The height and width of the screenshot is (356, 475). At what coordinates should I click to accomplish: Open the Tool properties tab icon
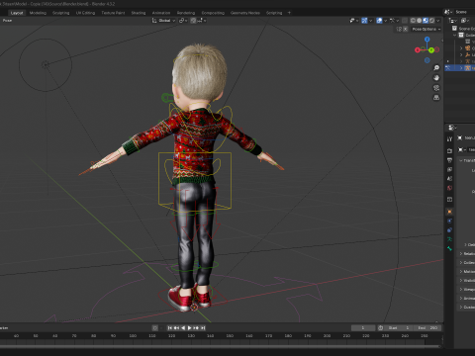pyautogui.click(x=449, y=139)
